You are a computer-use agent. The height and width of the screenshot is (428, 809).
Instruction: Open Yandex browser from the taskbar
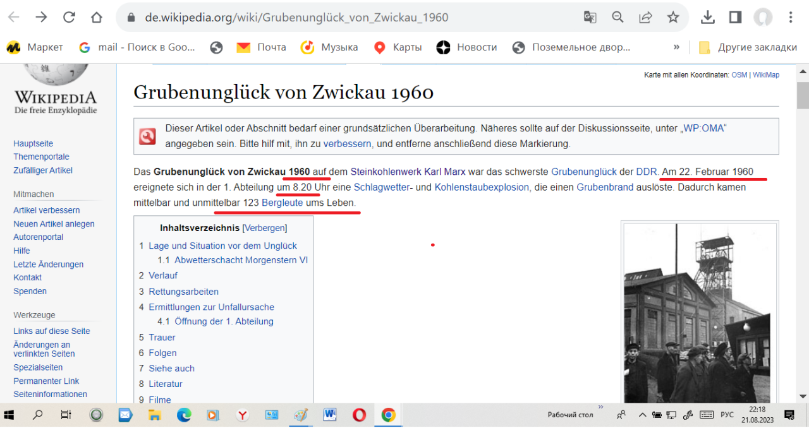242,415
